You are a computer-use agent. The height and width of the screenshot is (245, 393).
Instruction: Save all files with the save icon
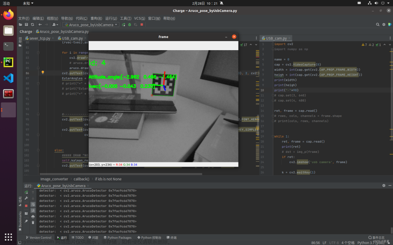pyautogui.click(x=26, y=24)
